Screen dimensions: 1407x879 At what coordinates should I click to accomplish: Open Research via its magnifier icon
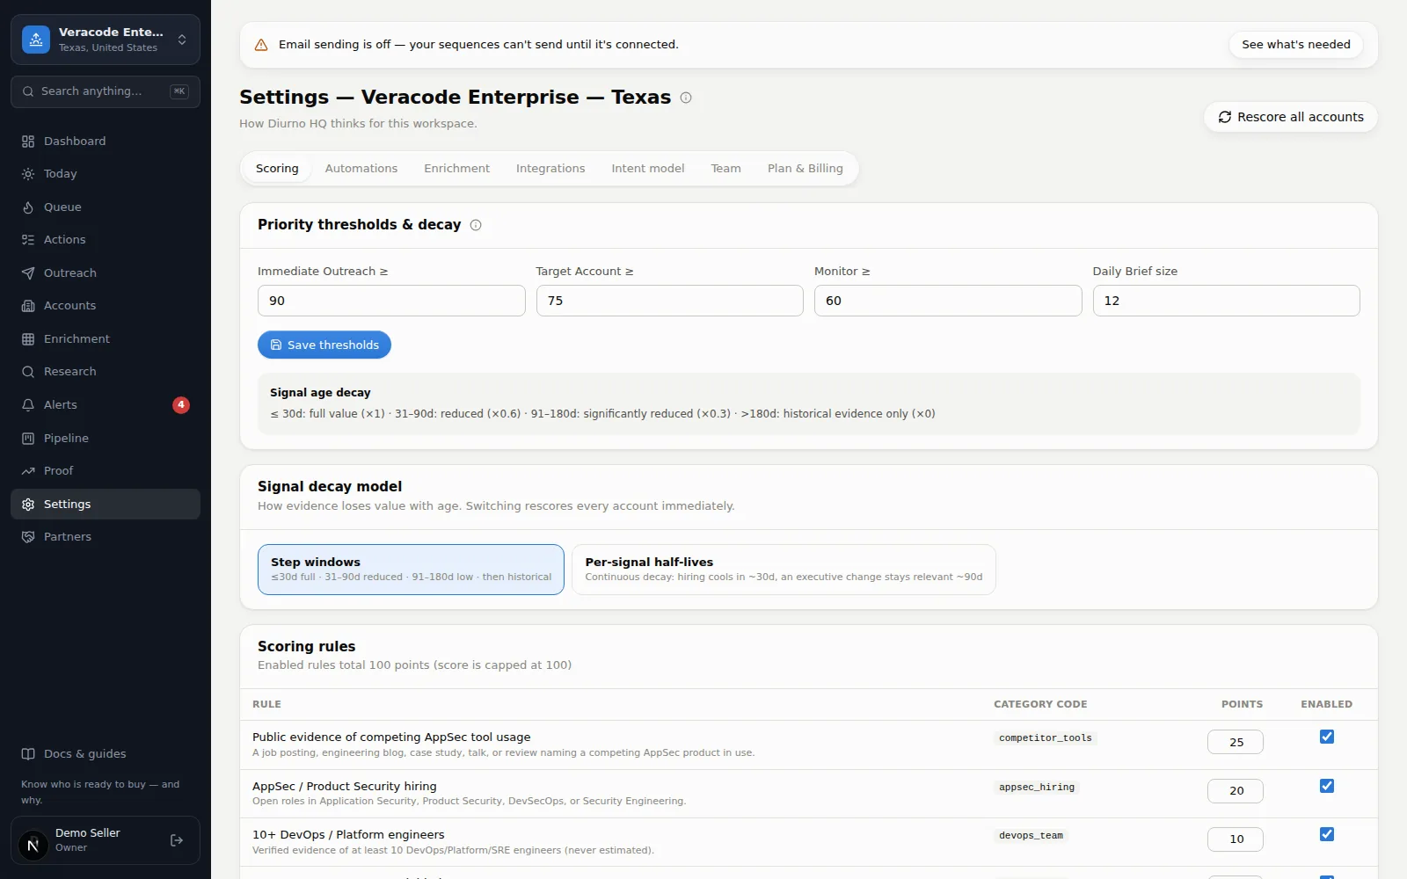pos(28,372)
